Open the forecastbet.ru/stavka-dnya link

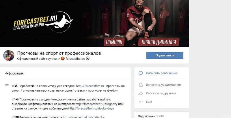pyautogui.click(x=91, y=109)
